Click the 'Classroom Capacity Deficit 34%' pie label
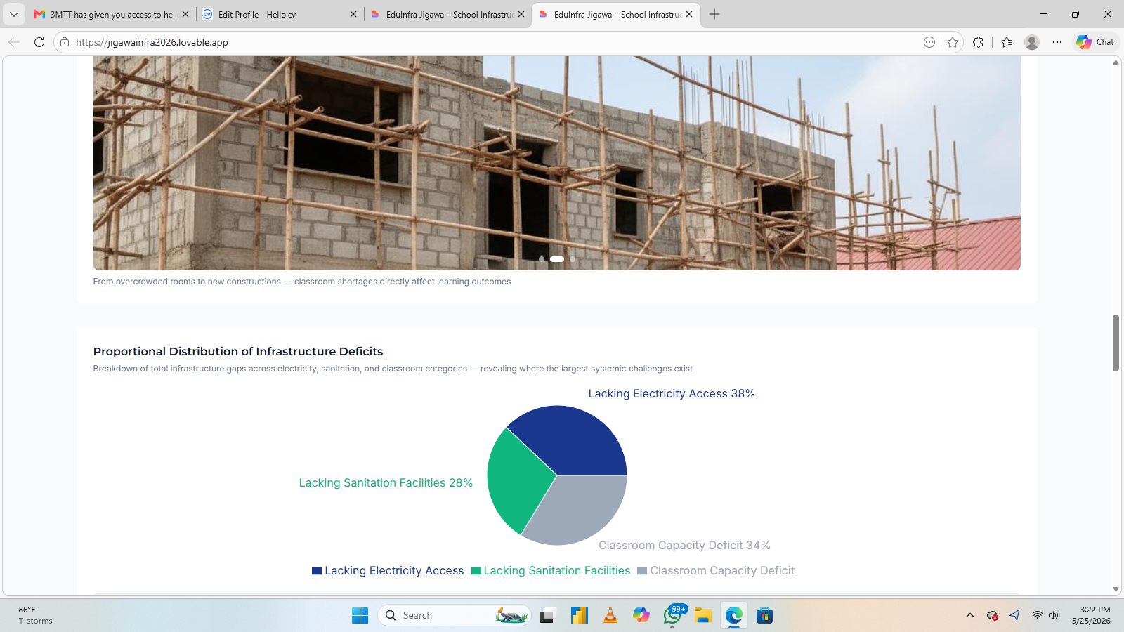The width and height of the screenshot is (1124, 632). 684,546
